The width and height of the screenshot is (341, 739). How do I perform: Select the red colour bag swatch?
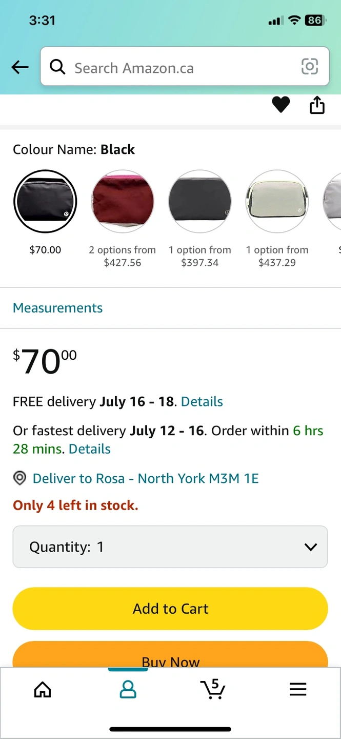tap(123, 201)
